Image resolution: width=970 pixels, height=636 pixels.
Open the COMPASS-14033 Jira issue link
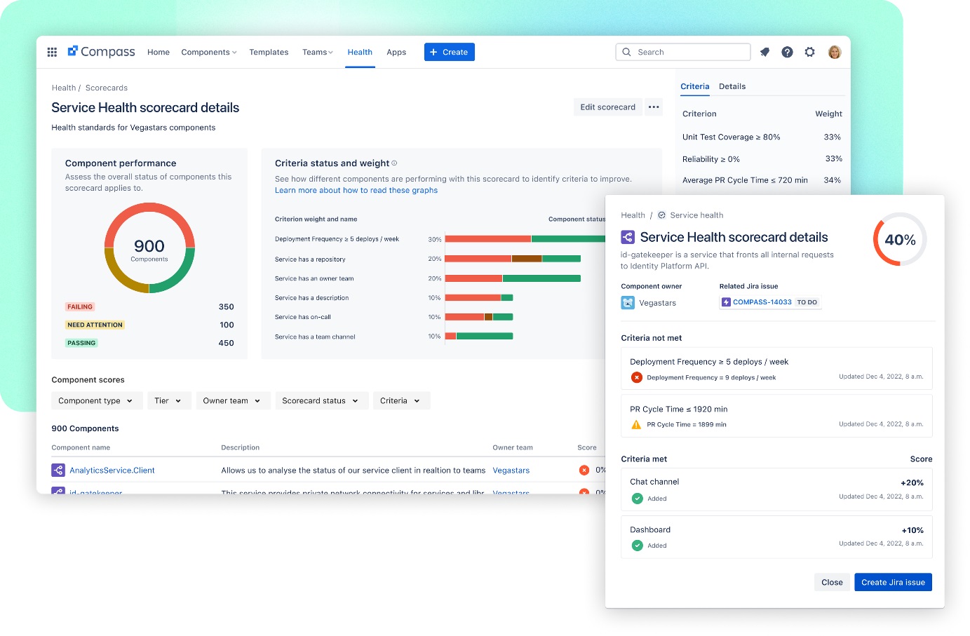pyautogui.click(x=762, y=302)
